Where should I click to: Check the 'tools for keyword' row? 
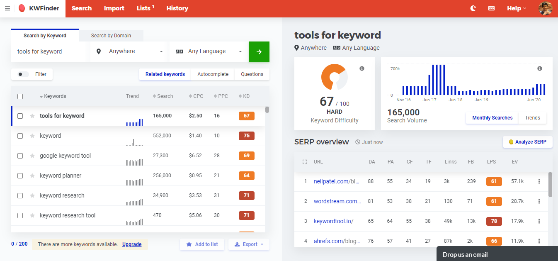tap(20, 116)
